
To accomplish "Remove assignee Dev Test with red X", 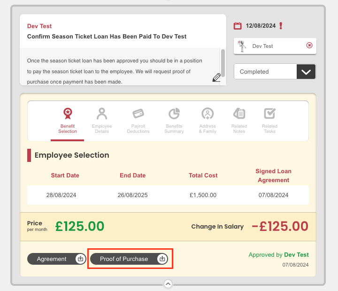I will click(309, 45).
